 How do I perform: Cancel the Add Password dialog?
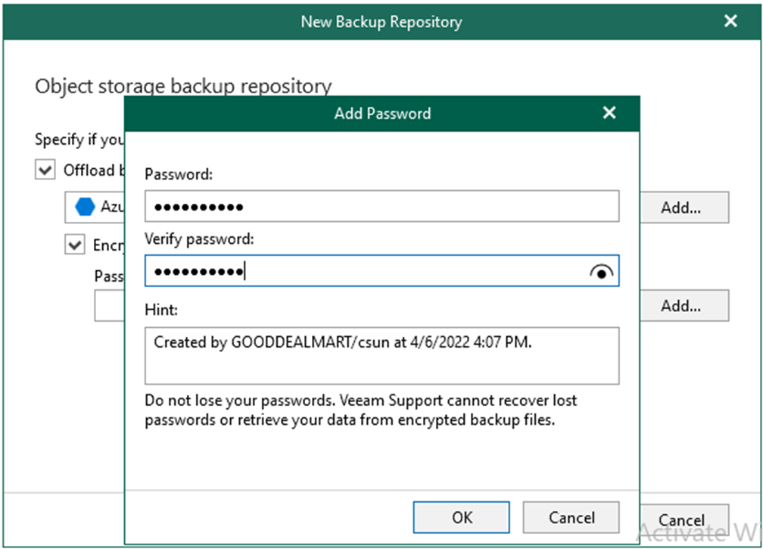click(x=571, y=517)
